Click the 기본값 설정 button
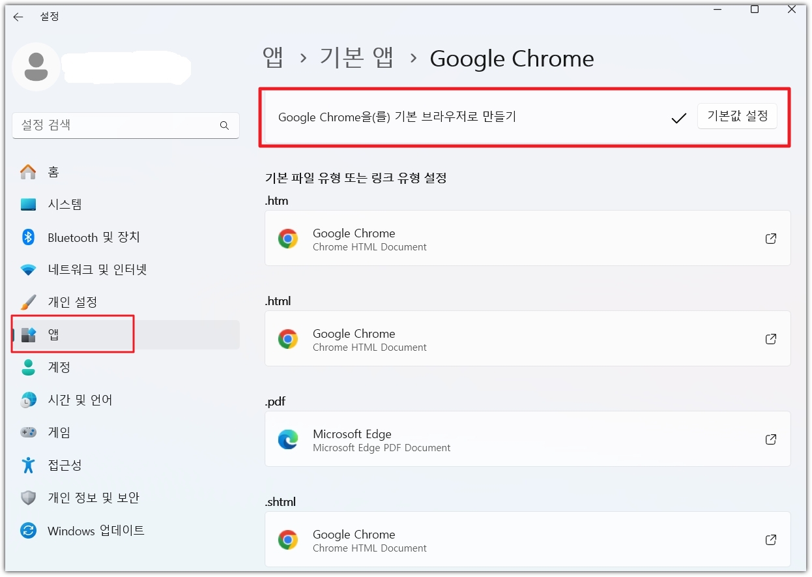 (737, 116)
